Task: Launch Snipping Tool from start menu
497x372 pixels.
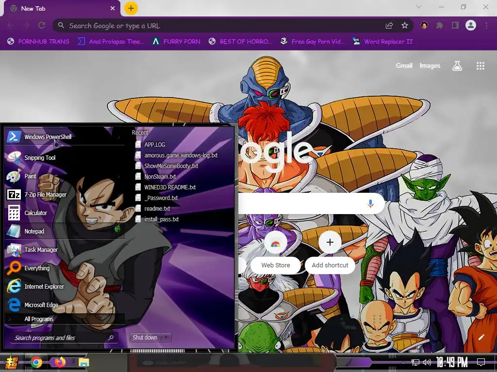Action: coord(65,157)
